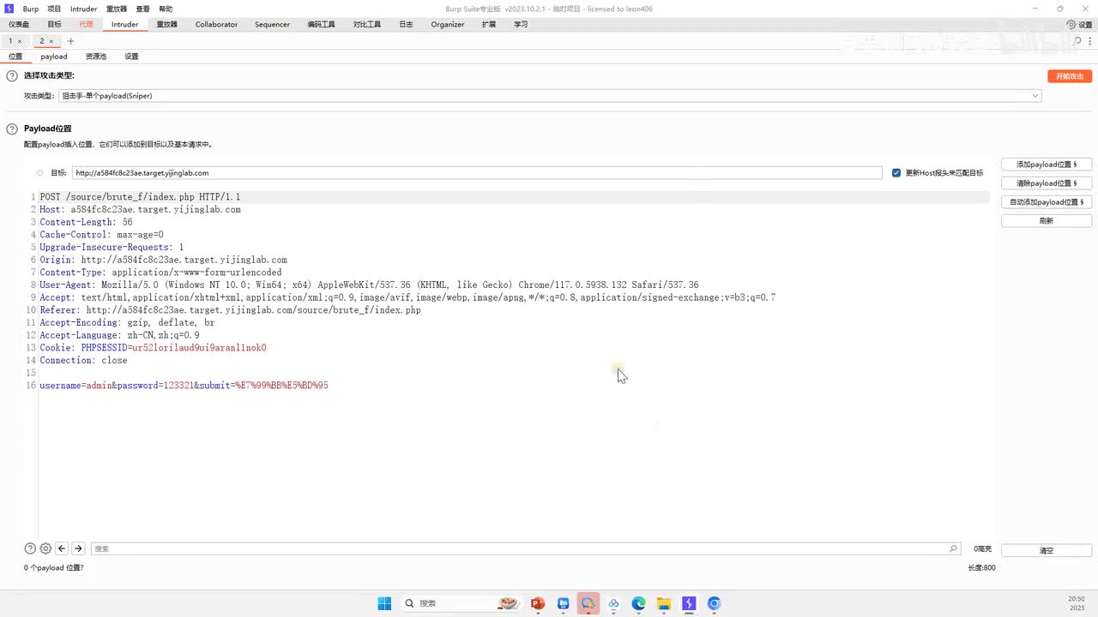1098x617 pixels.
Task: Click 自动添加payload位置 § button
Action: tap(1047, 202)
